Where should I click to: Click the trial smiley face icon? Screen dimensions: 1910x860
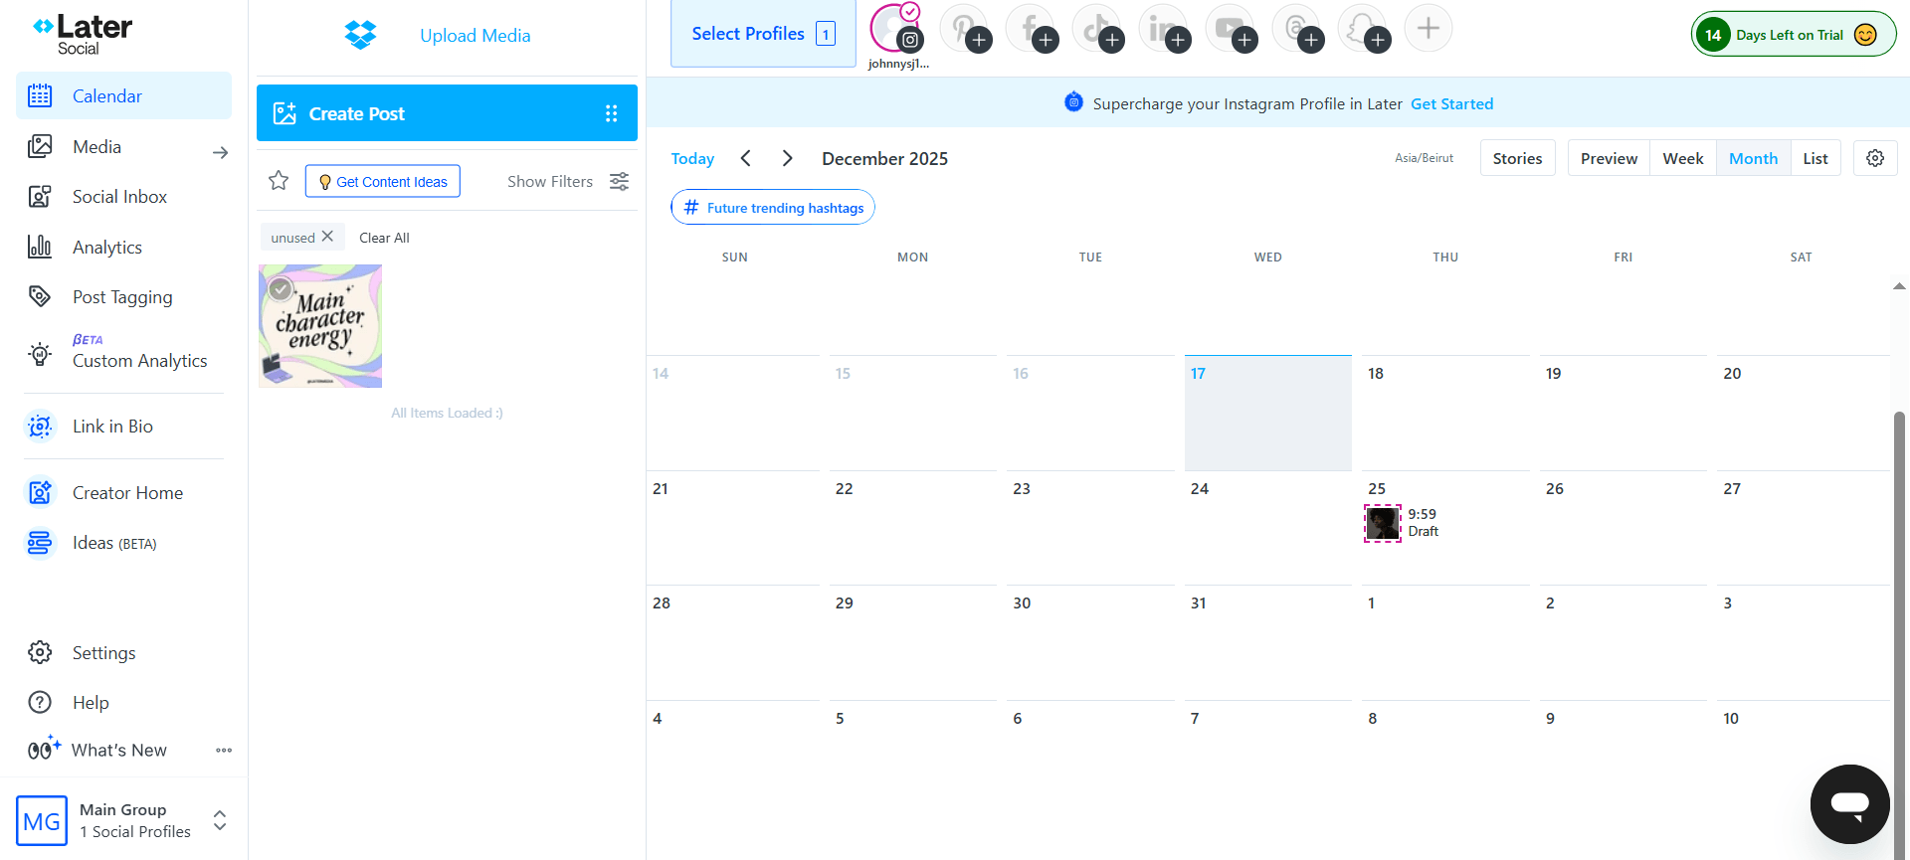(x=1865, y=35)
